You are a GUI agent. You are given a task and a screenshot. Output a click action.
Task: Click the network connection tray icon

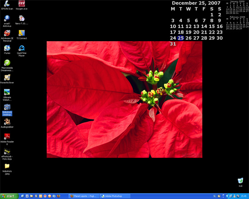[x=230, y=196]
